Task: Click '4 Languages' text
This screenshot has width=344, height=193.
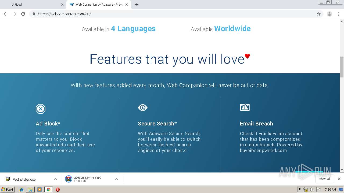Action: [x=133, y=29]
